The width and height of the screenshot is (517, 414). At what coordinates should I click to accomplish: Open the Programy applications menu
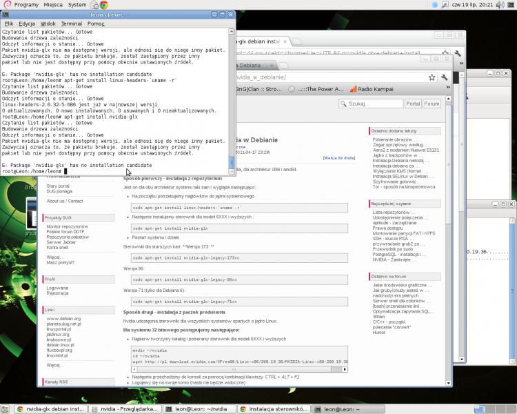point(26,5)
